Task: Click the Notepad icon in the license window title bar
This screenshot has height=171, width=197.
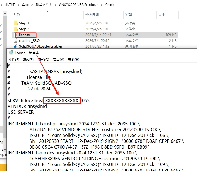Action: coord(11,53)
